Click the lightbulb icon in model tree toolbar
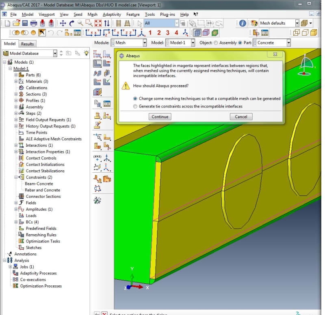325x315 pixels. 87,53
